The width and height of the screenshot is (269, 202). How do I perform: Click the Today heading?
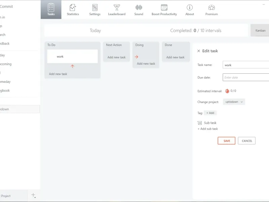pos(95,30)
